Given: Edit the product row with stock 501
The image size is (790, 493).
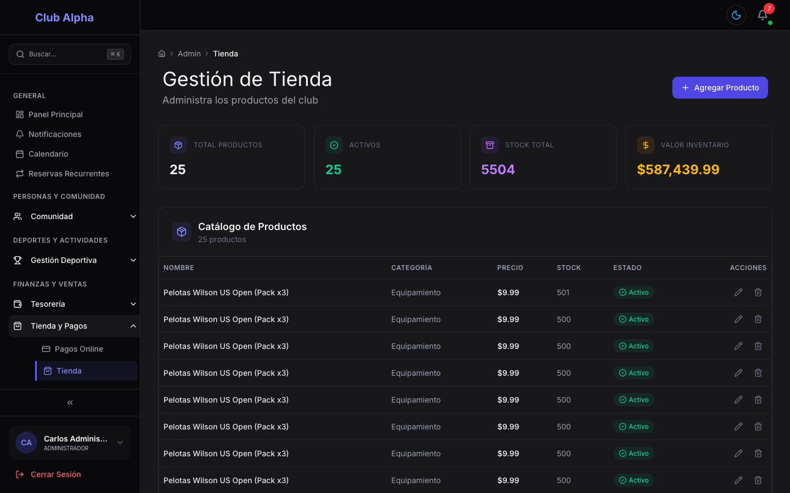Looking at the screenshot, I should pyautogui.click(x=738, y=293).
